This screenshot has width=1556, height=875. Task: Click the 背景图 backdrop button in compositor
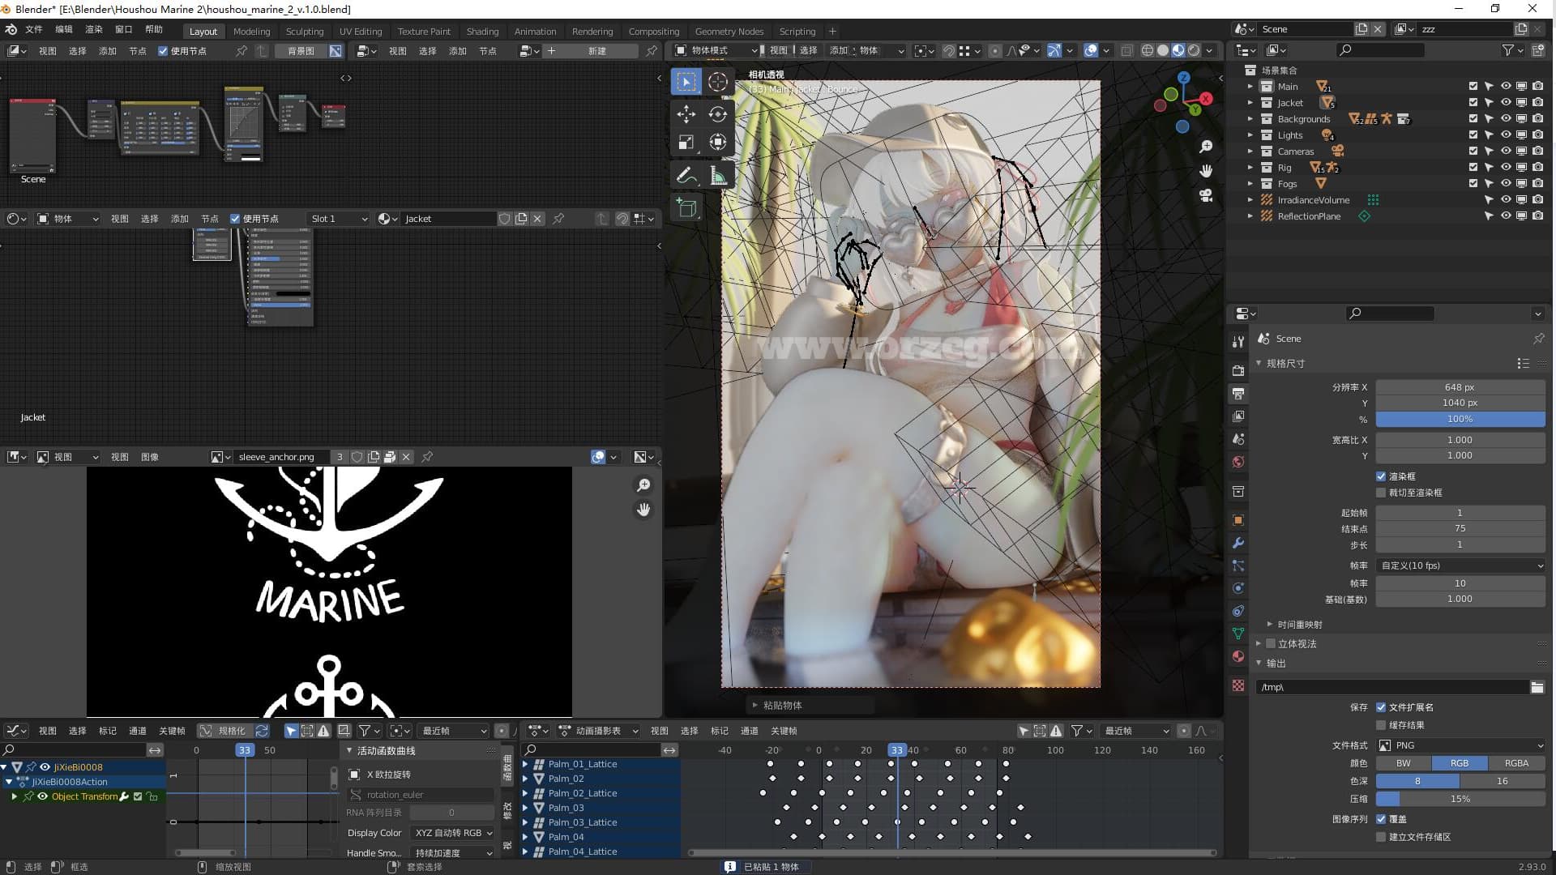(301, 51)
